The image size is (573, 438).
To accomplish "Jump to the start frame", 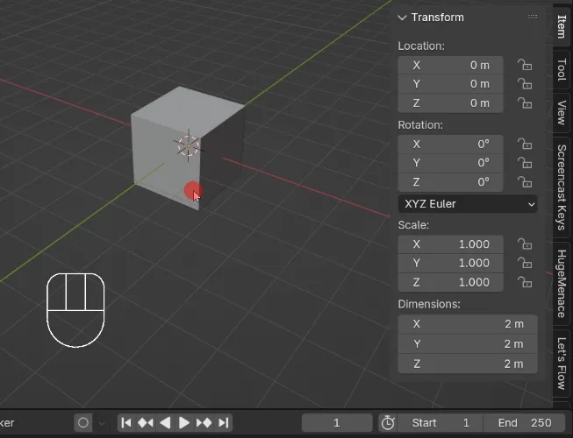I will coord(126,423).
